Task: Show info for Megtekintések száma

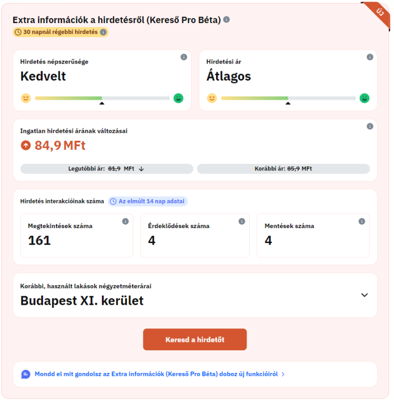Action: coord(125,221)
